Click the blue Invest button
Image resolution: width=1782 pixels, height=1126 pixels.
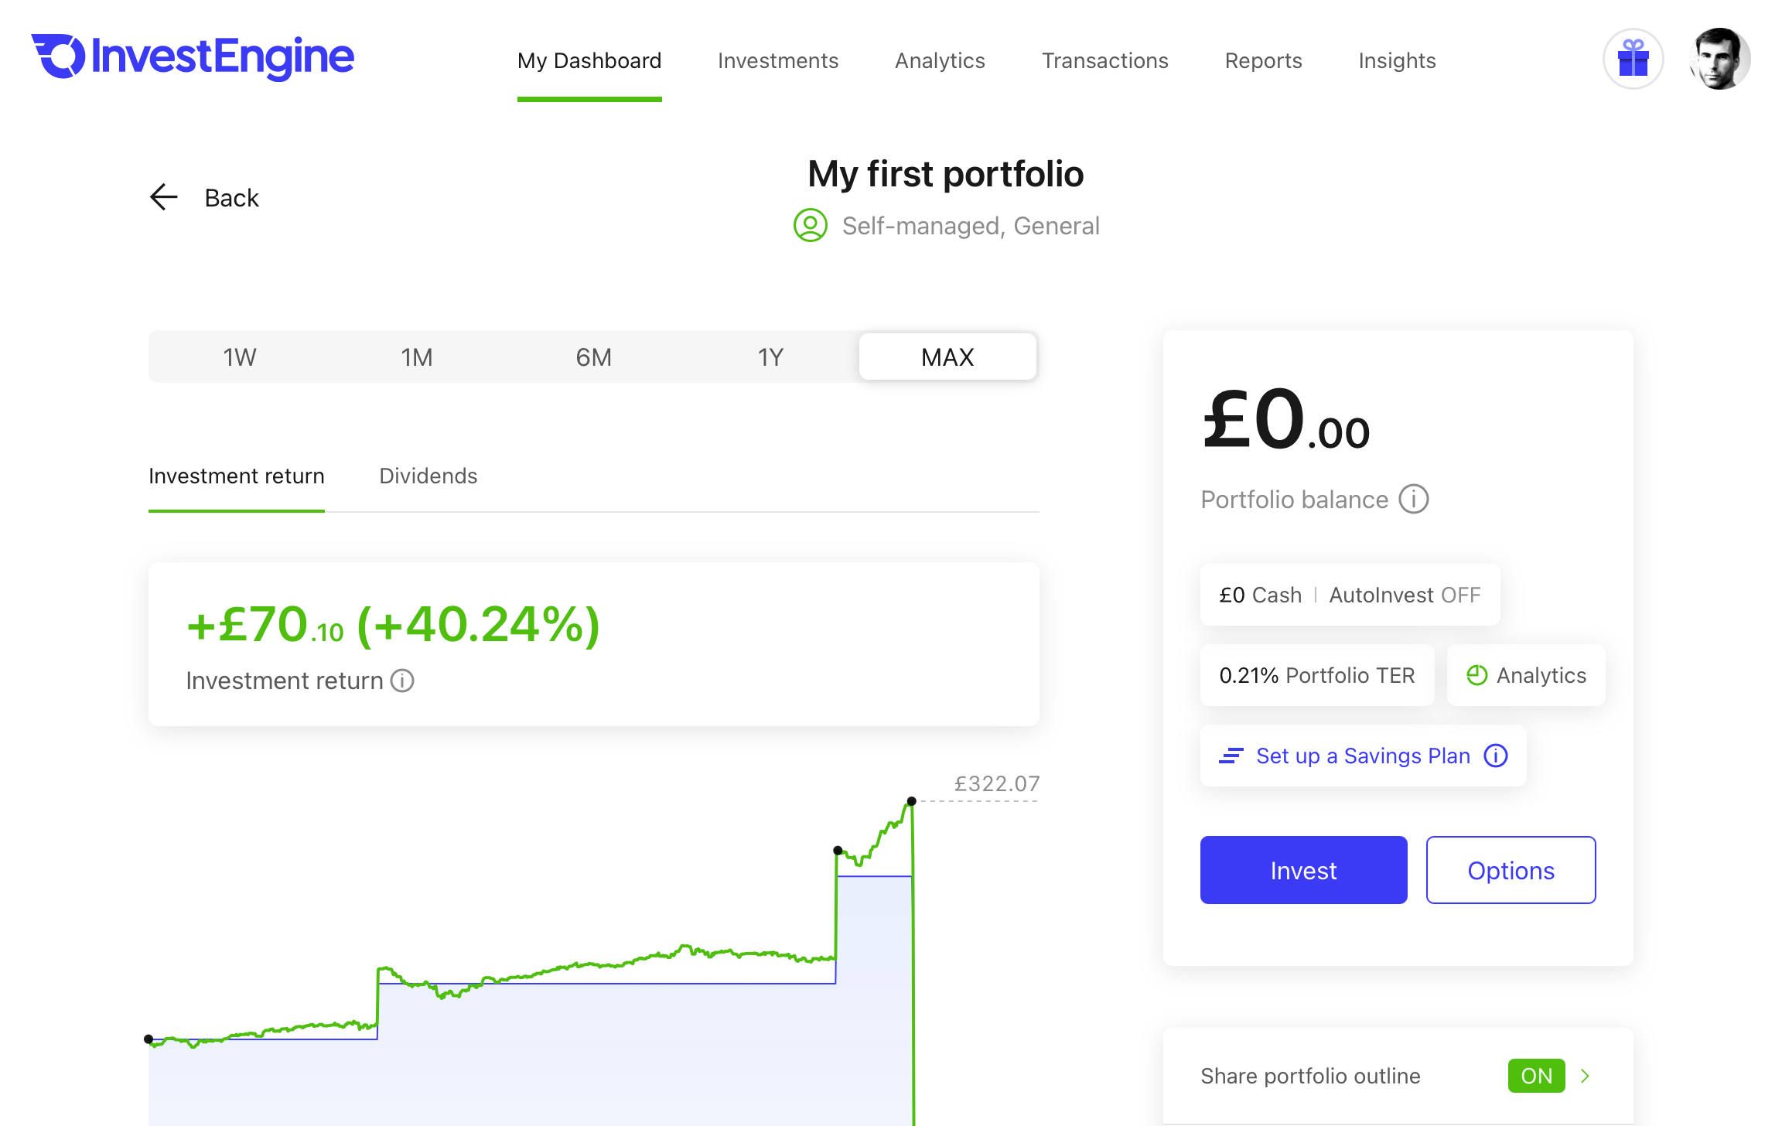[1303, 870]
